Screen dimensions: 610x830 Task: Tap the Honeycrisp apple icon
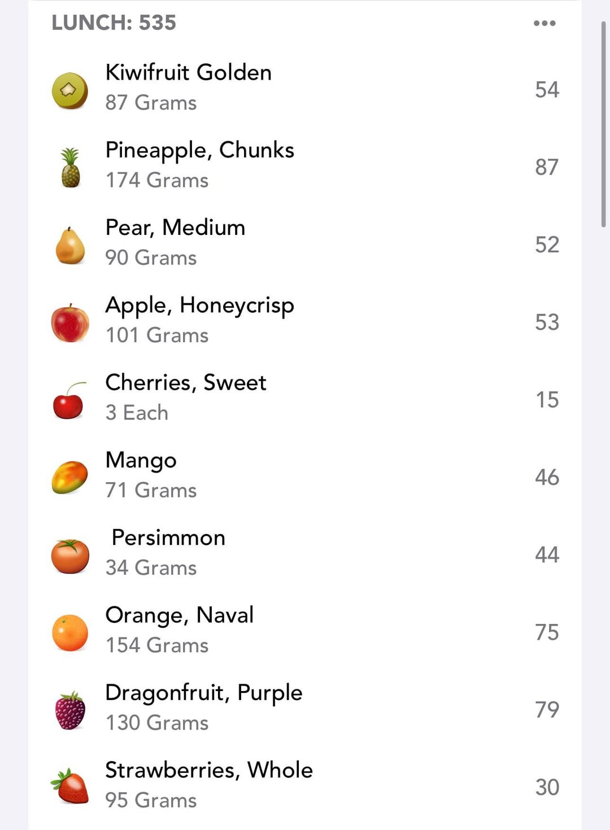[70, 323]
